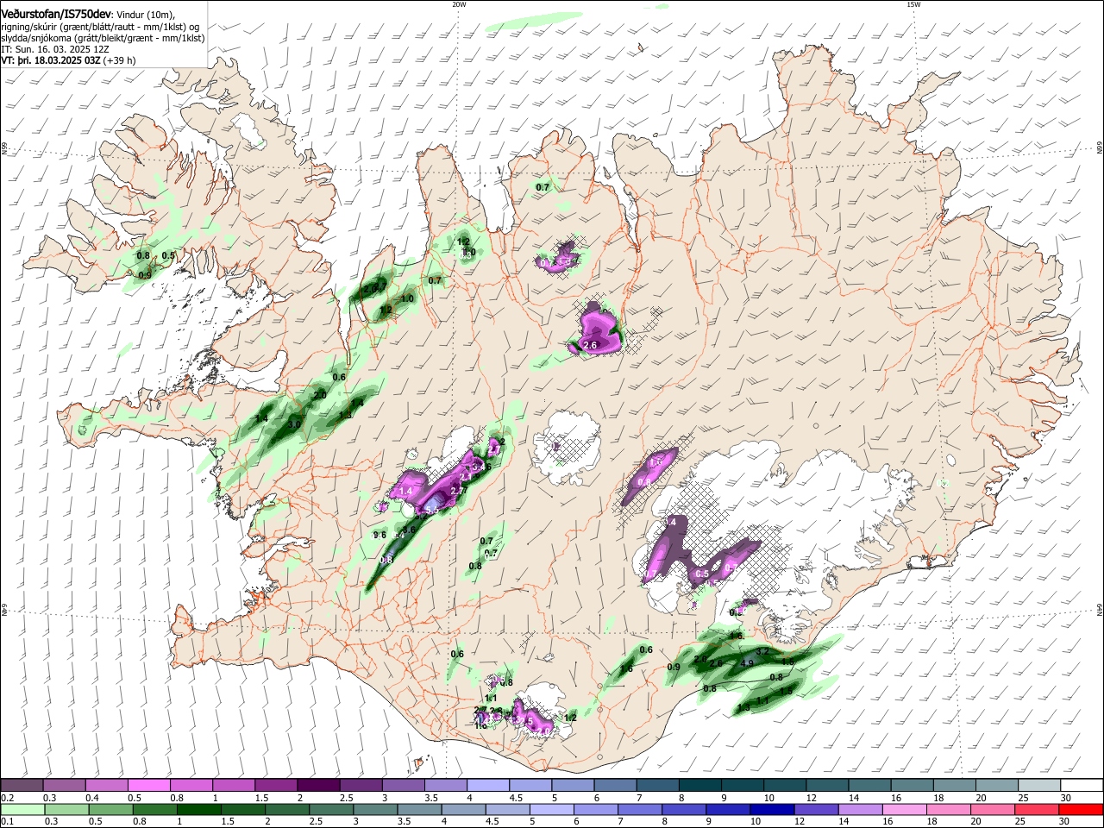Select the darkest purple swatch between 2 and 2.5
1104x828 pixels.
317,786
